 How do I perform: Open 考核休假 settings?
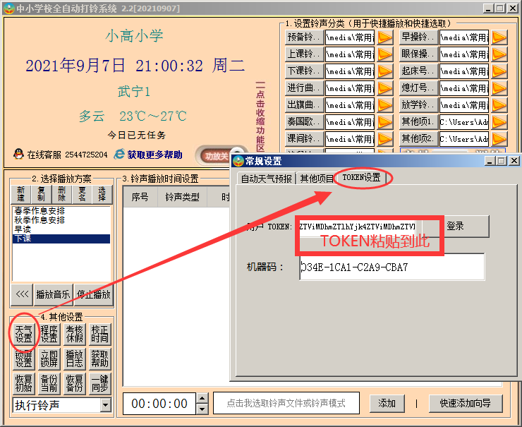click(x=75, y=334)
